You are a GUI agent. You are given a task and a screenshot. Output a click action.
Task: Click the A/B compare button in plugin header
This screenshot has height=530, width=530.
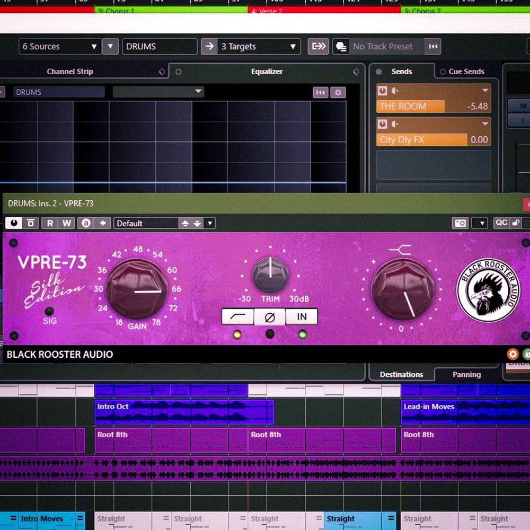click(31, 223)
